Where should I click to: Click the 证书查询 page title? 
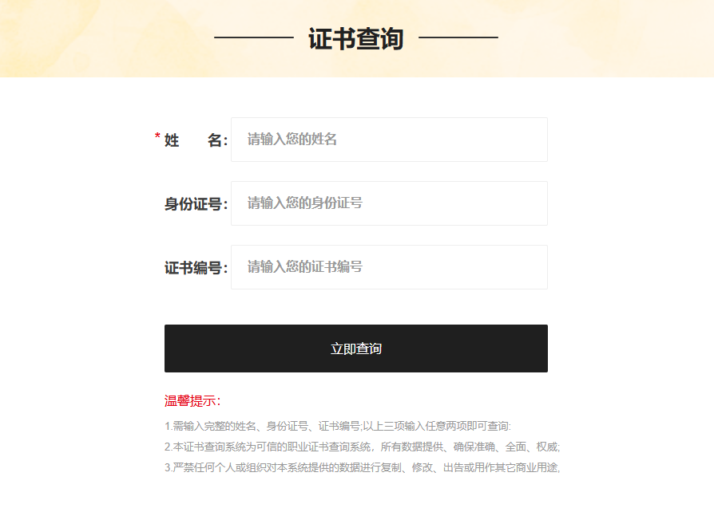[x=355, y=38]
